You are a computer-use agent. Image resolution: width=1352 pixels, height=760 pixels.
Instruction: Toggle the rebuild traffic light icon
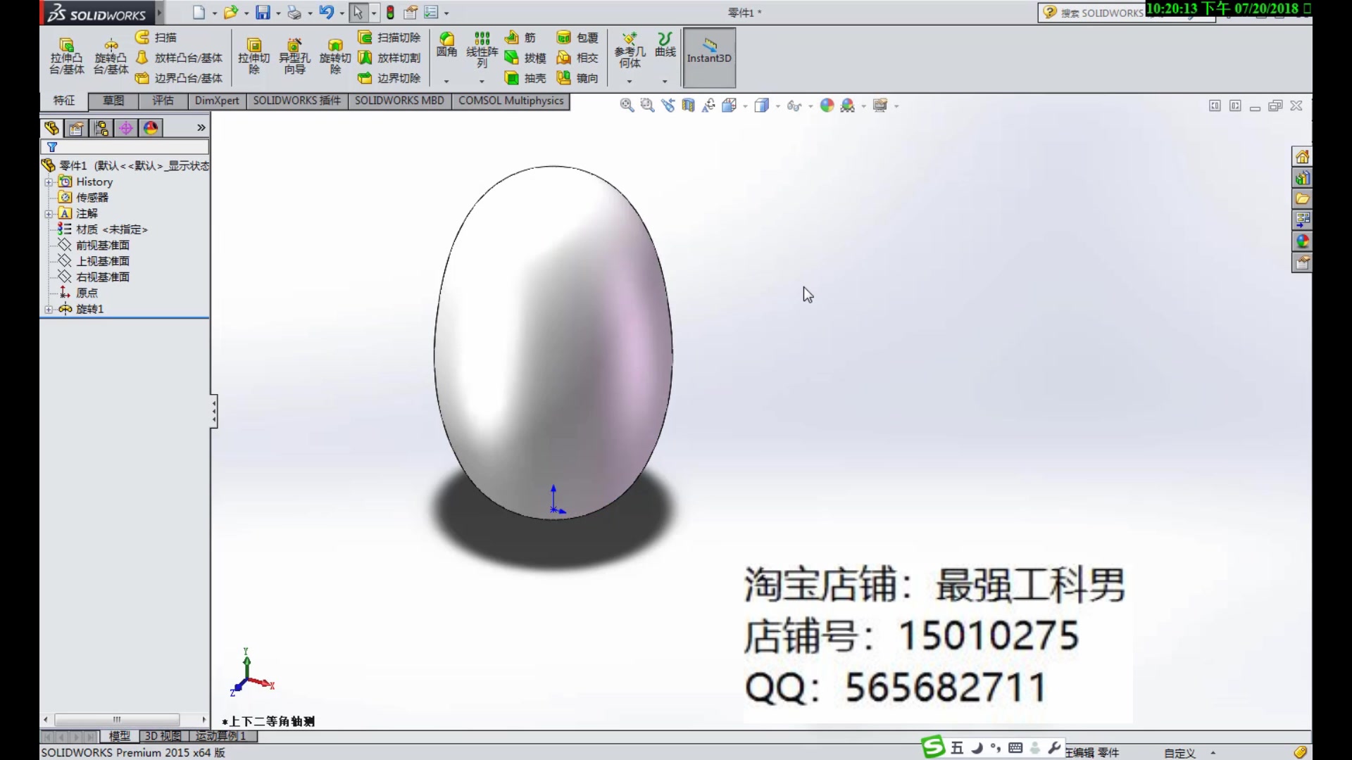[390, 13]
